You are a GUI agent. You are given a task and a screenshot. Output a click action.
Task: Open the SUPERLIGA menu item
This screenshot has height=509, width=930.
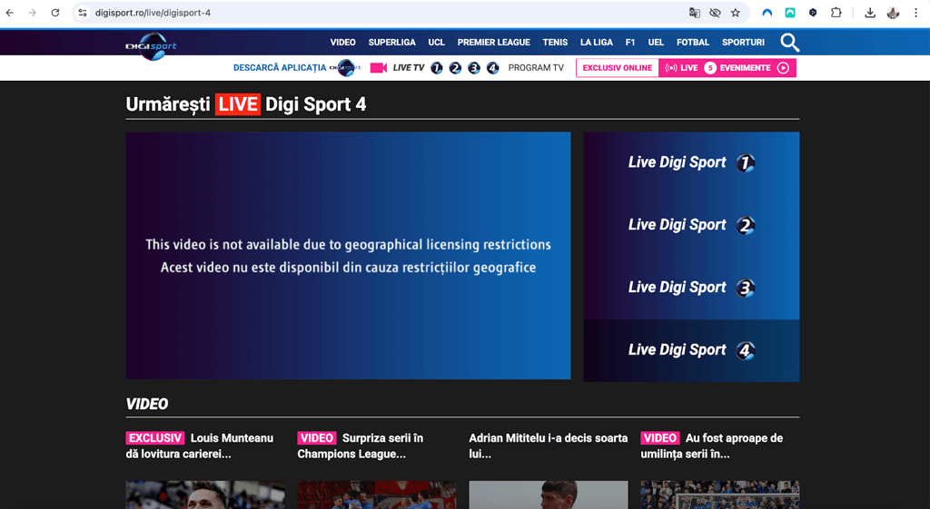point(391,43)
